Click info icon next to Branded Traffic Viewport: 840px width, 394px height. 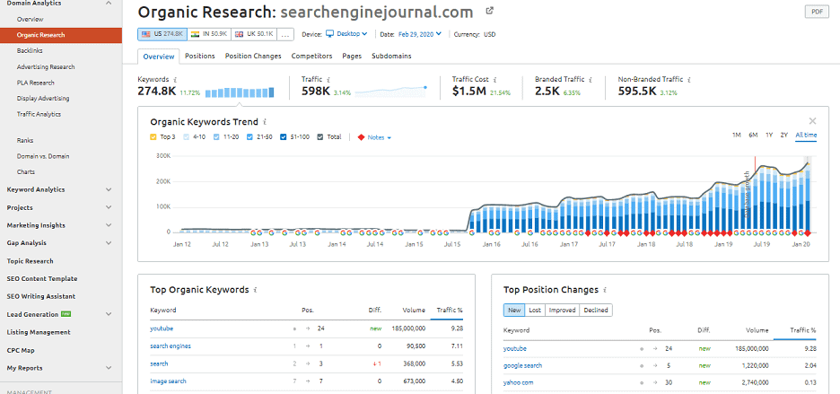(x=591, y=79)
